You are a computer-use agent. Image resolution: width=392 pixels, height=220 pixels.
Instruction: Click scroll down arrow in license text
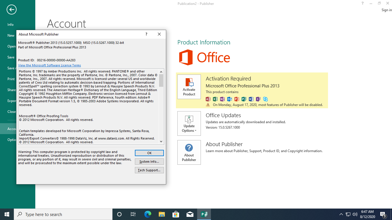[x=161, y=141]
